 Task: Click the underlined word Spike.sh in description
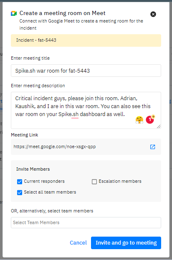coord(68,114)
